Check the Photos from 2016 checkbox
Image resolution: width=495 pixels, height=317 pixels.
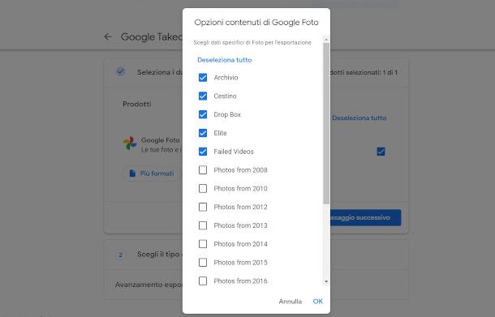pos(203,281)
